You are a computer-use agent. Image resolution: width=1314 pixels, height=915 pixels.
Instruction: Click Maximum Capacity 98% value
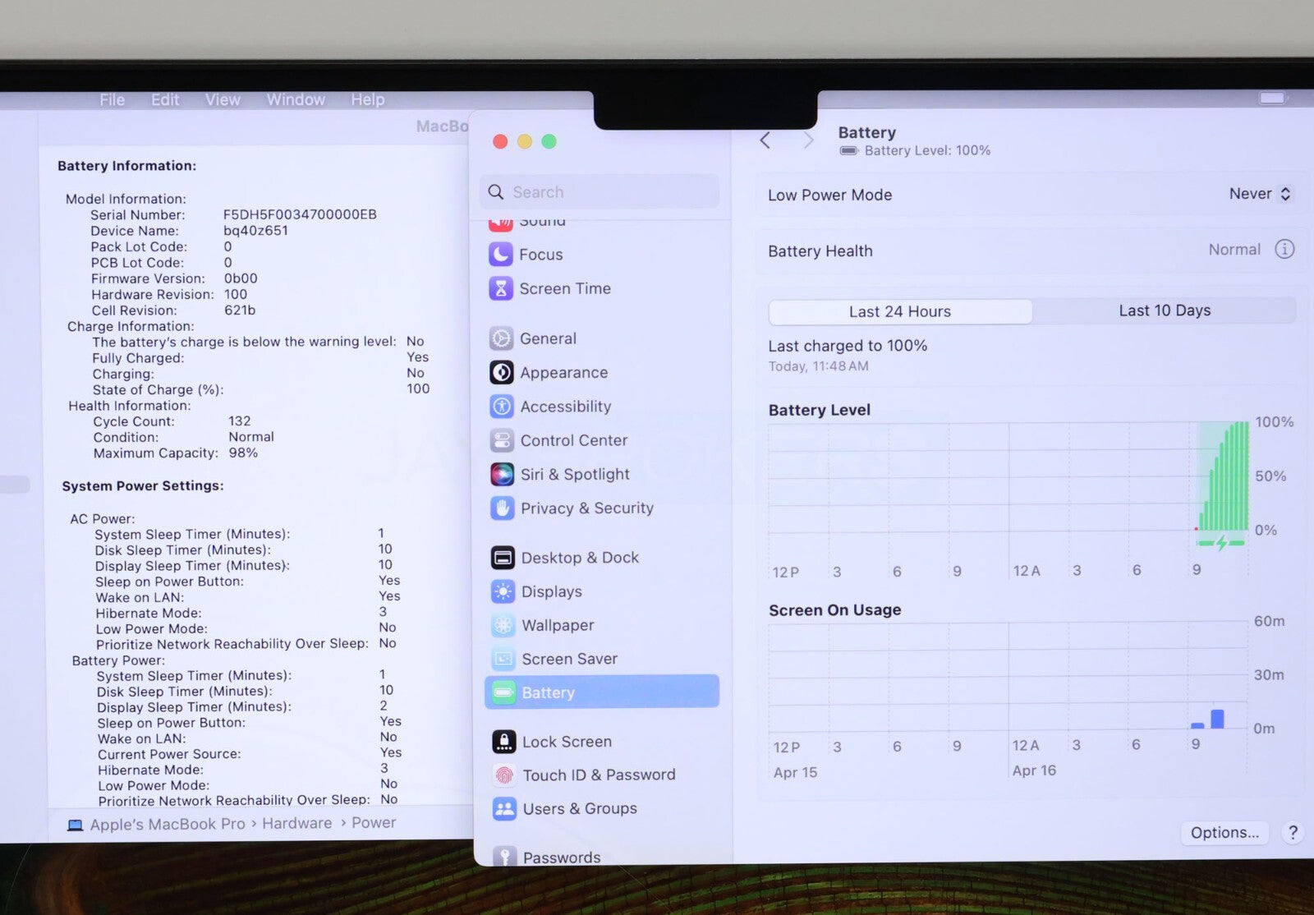pos(243,453)
